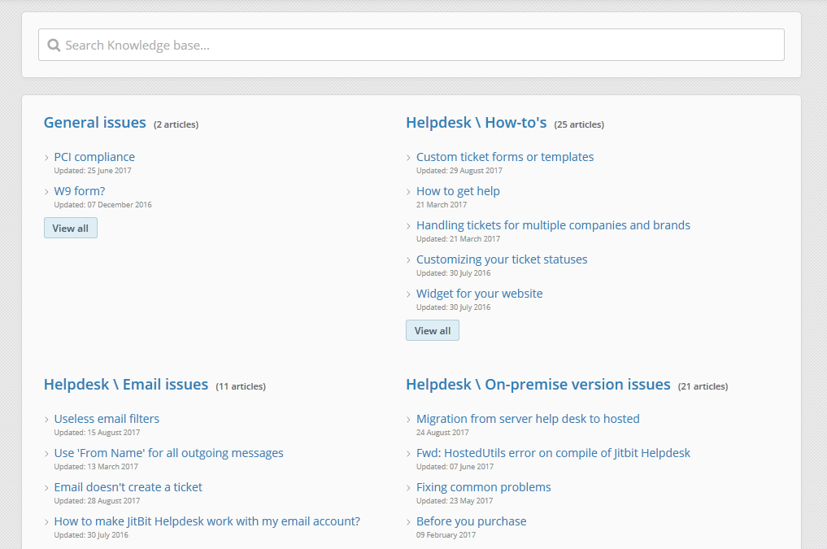Open the Widget for your website article
The image size is (827, 549).
click(479, 293)
